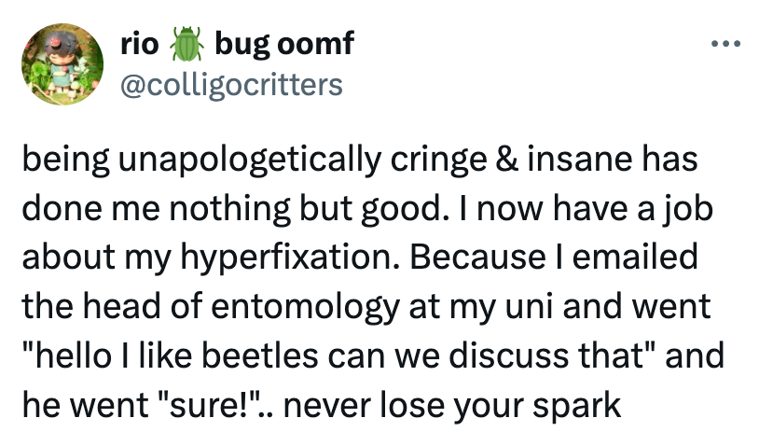Click rio's profile avatar picture
This screenshot has width=759, height=446.
(x=61, y=63)
